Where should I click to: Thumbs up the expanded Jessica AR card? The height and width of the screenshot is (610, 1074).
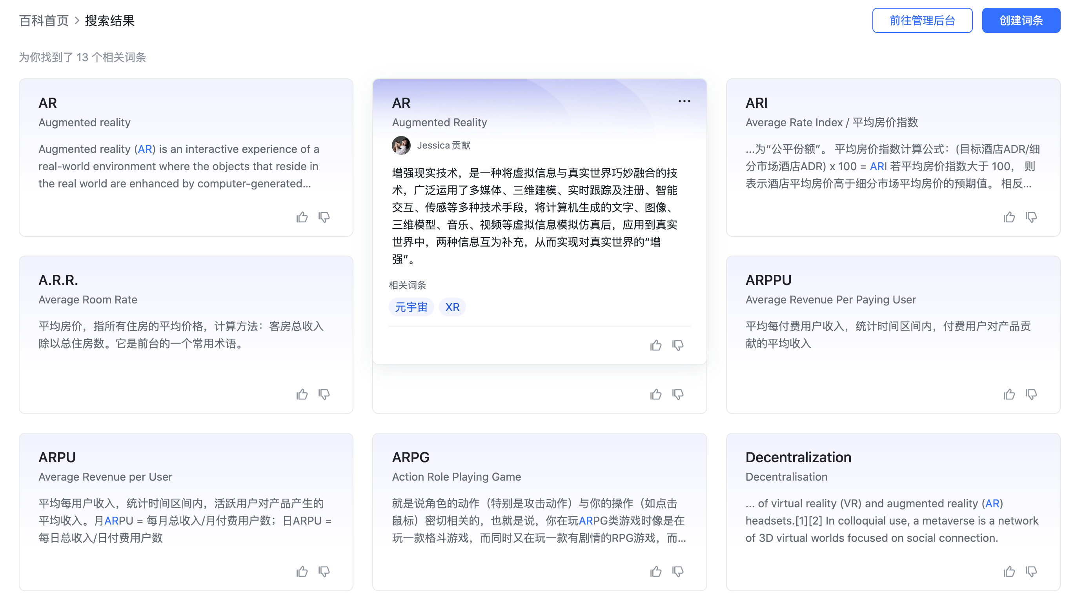655,345
